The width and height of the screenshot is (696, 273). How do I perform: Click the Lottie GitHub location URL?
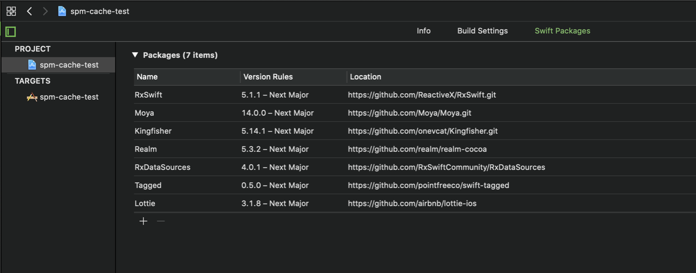pos(412,203)
